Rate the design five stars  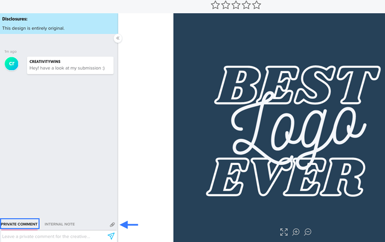click(256, 5)
